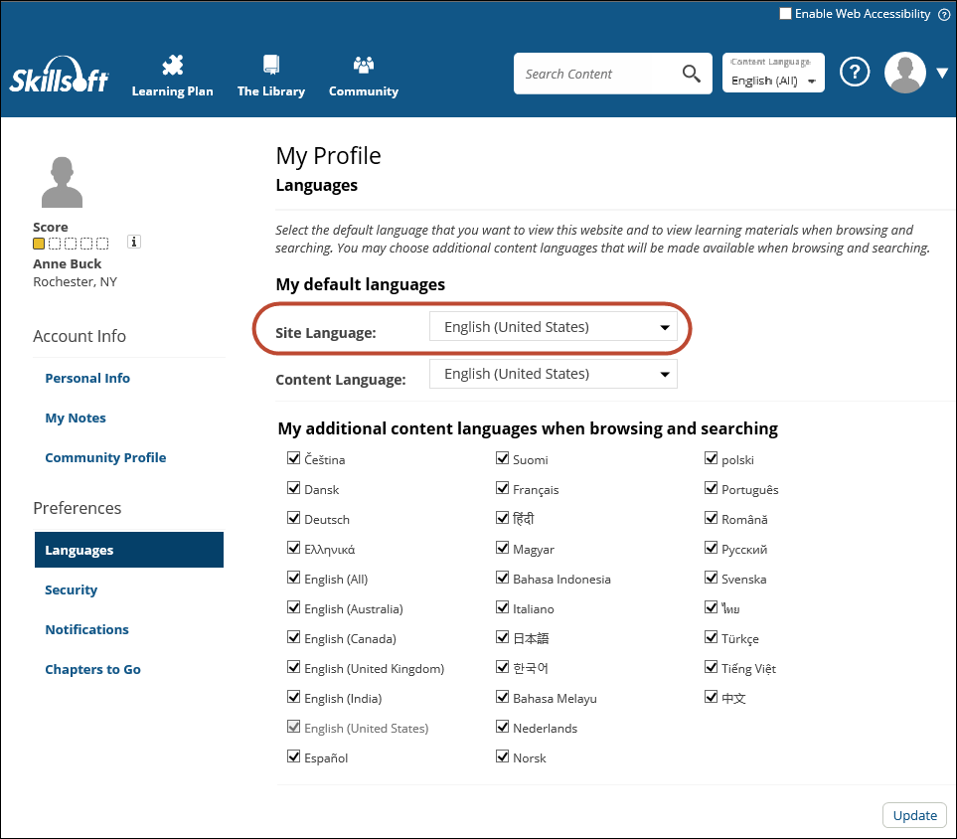Uncheck Deutsch language
This screenshot has height=839, width=957.
point(293,518)
